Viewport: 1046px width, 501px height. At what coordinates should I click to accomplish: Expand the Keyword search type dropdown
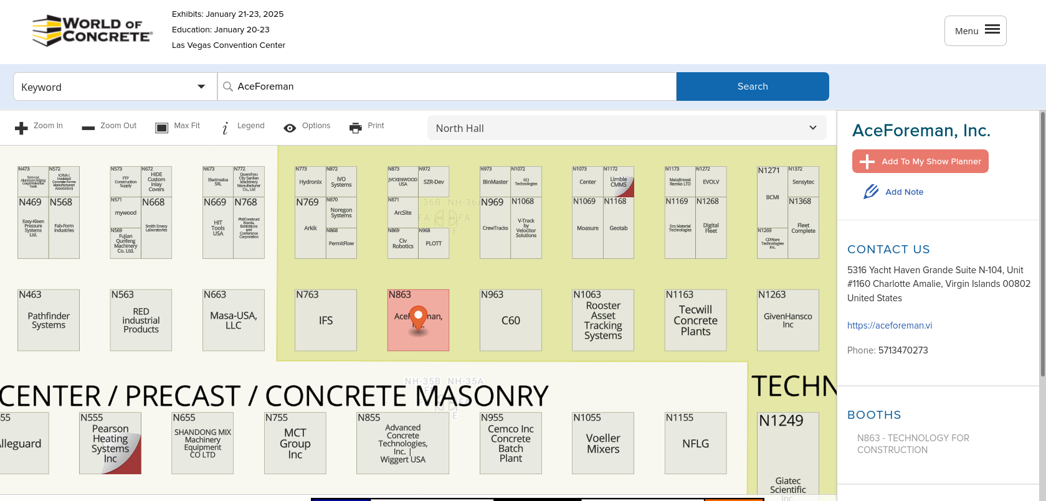click(x=115, y=87)
